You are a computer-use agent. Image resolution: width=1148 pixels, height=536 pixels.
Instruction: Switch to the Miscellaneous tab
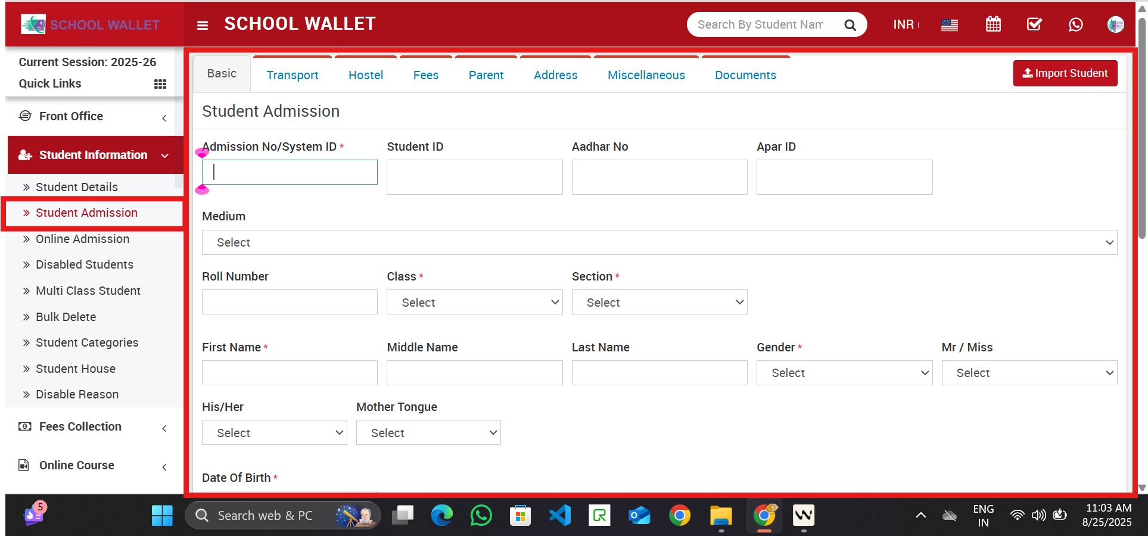(x=646, y=75)
